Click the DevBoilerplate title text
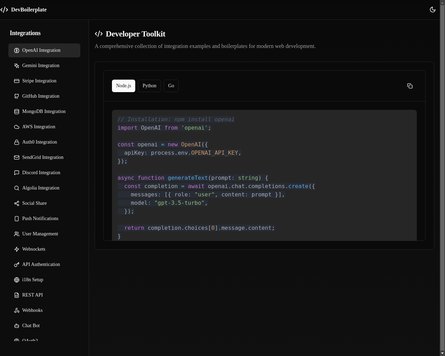 click(x=29, y=10)
